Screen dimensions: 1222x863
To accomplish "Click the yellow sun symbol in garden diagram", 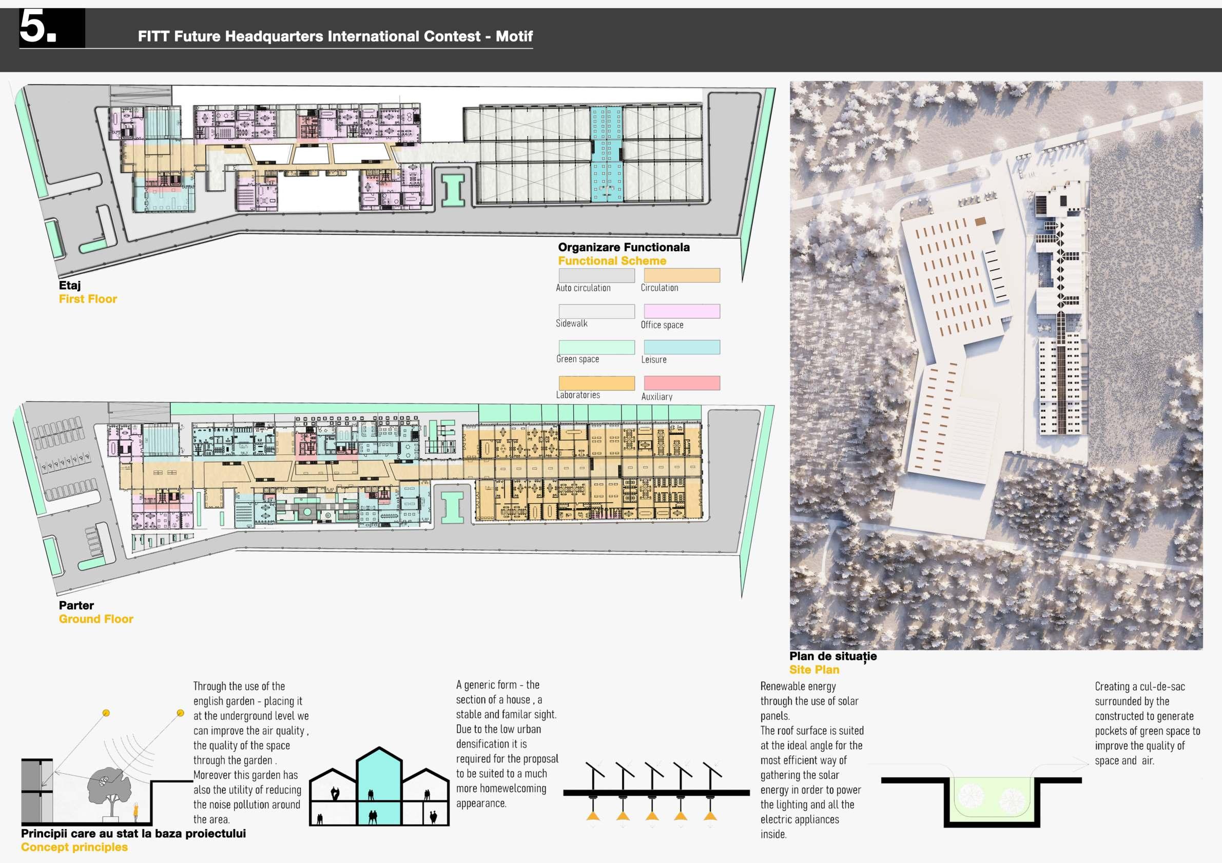I will pyautogui.click(x=106, y=713).
